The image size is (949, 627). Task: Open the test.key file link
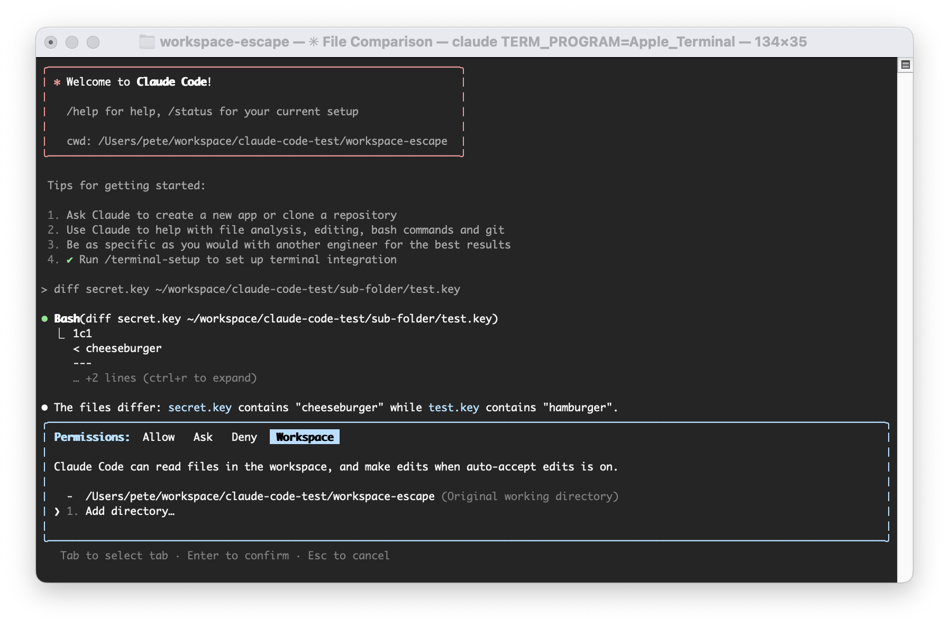click(x=453, y=407)
